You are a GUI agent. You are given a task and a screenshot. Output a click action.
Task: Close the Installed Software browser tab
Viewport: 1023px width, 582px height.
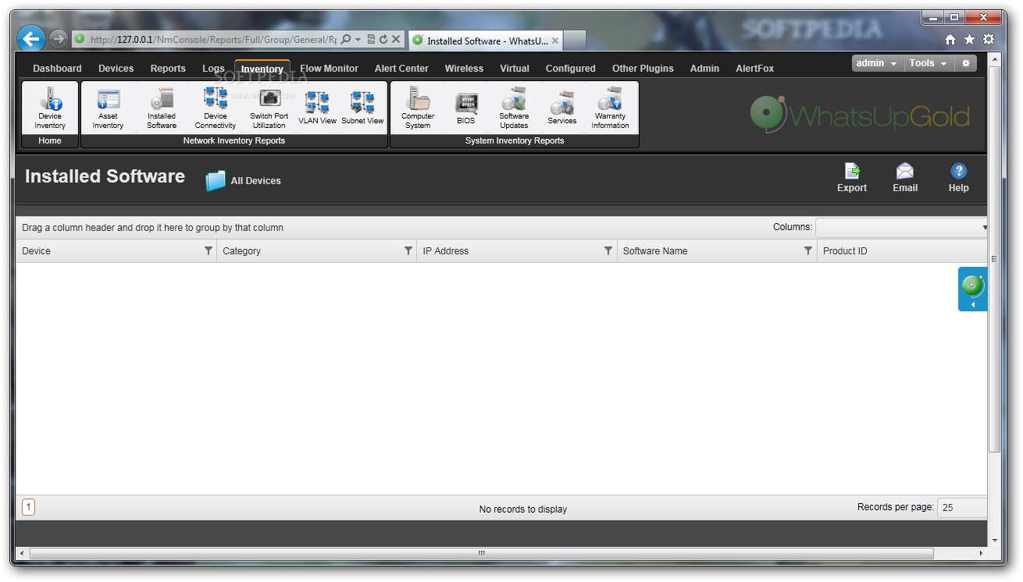point(555,41)
